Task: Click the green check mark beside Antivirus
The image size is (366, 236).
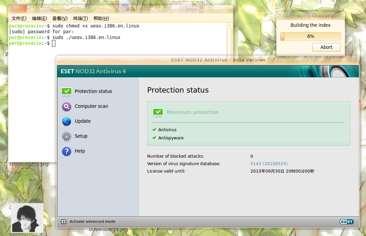Action: point(154,130)
